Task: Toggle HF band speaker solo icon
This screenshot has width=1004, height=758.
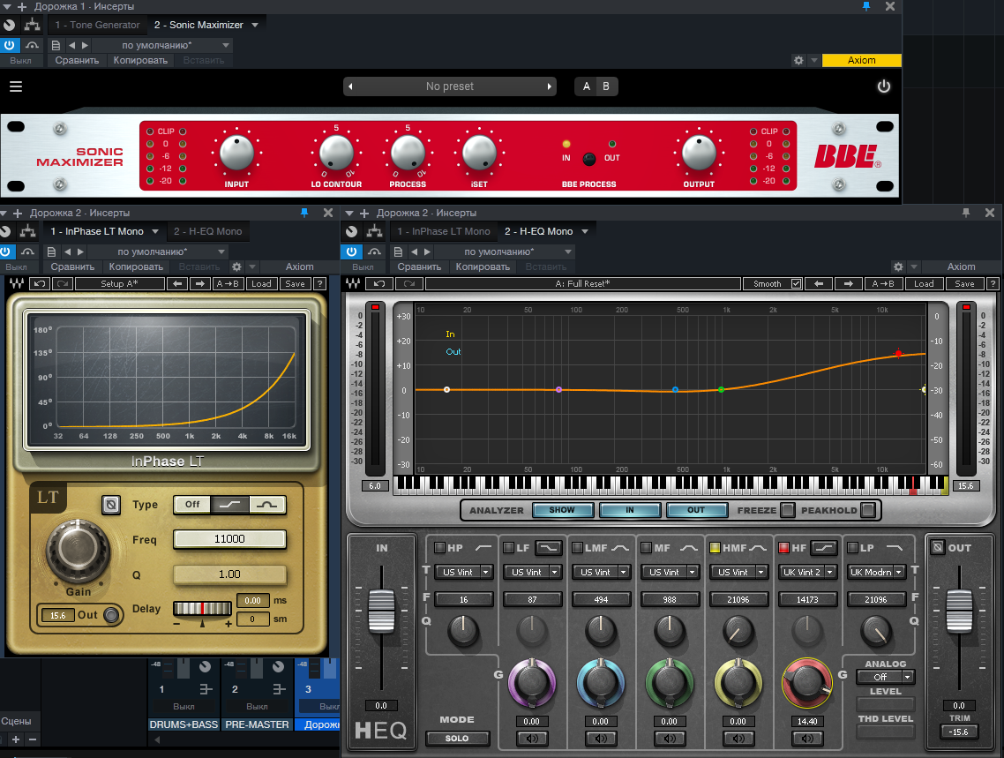Action: [x=807, y=739]
